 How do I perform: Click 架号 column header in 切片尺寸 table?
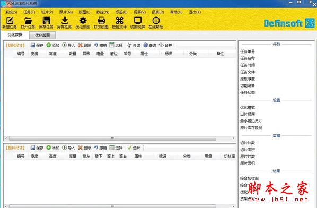tap(127, 54)
